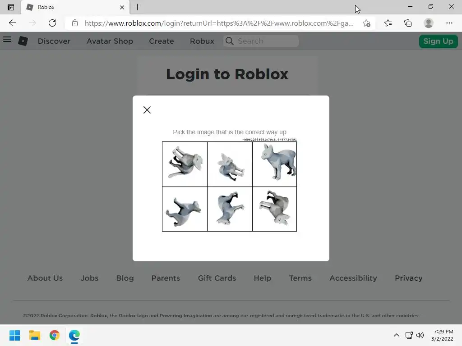This screenshot has width=462, height=346.
Task: Open the Privacy footer link
Action: (x=408, y=278)
